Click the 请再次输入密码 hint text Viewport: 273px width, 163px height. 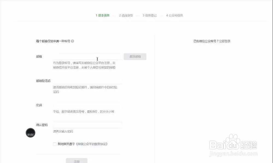click(63, 131)
